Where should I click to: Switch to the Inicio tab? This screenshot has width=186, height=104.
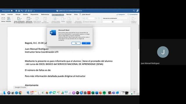point(3,14)
